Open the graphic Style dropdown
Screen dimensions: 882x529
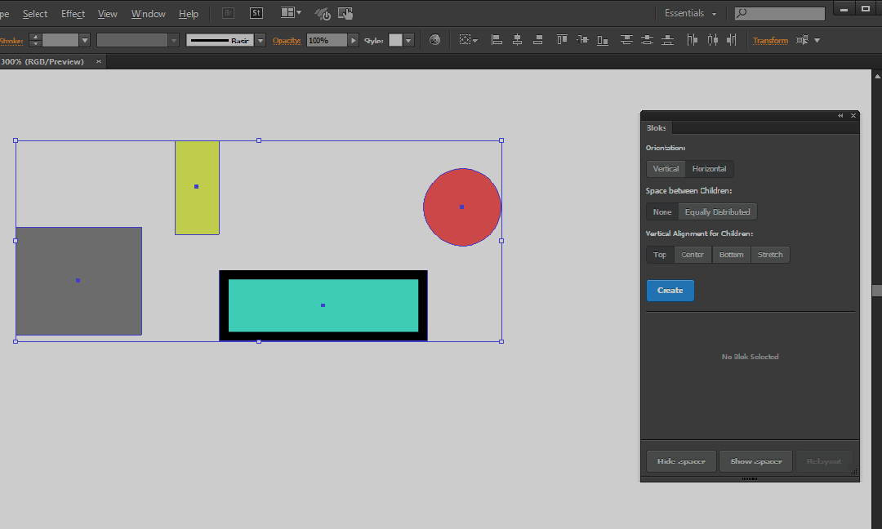pyautogui.click(x=408, y=40)
